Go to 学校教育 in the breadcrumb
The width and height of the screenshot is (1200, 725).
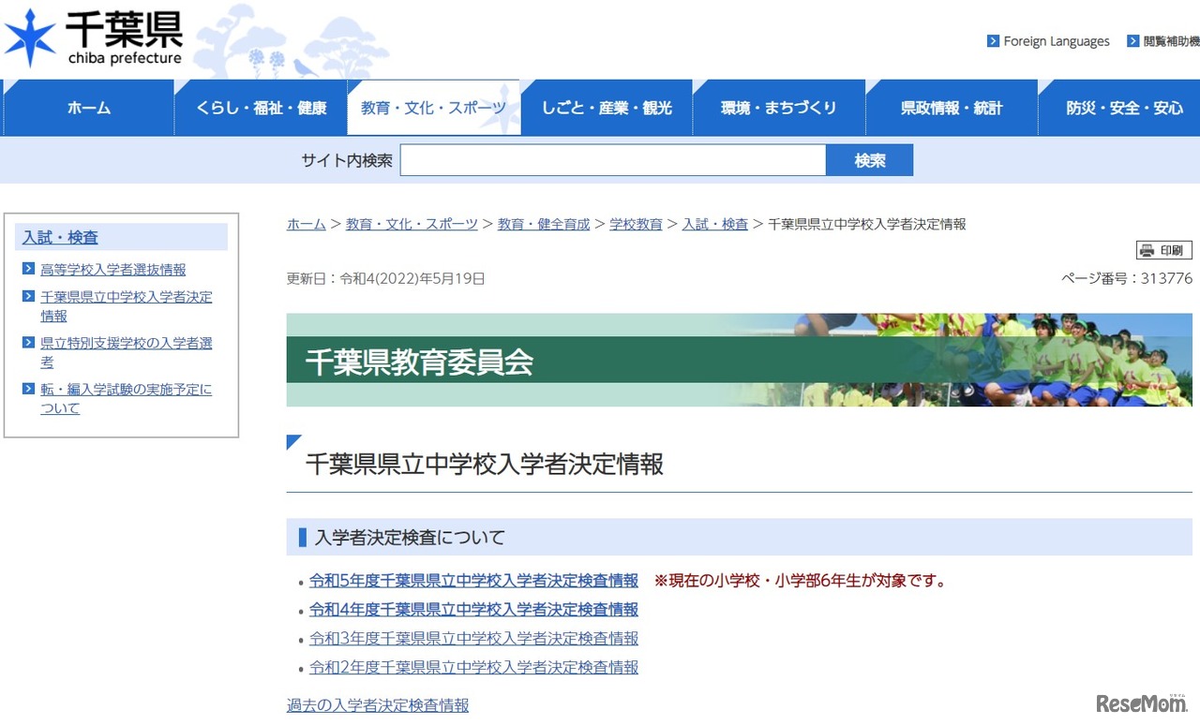click(x=637, y=224)
